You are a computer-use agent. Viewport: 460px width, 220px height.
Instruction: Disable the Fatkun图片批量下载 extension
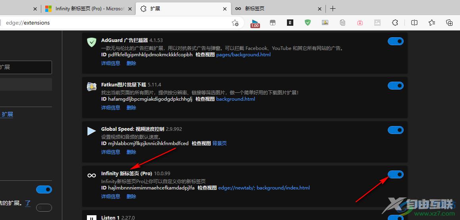pyautogui.click(x=395, y=86)
